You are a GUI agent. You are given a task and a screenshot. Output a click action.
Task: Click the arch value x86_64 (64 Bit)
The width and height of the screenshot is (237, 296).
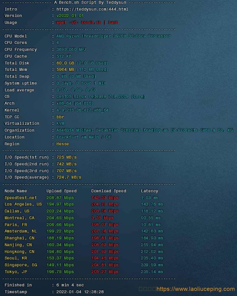[75, 103]
